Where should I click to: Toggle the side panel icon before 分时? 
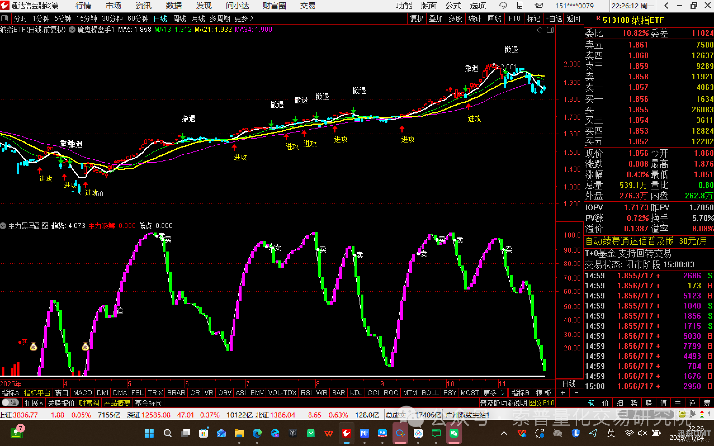[x=5, y=18]
